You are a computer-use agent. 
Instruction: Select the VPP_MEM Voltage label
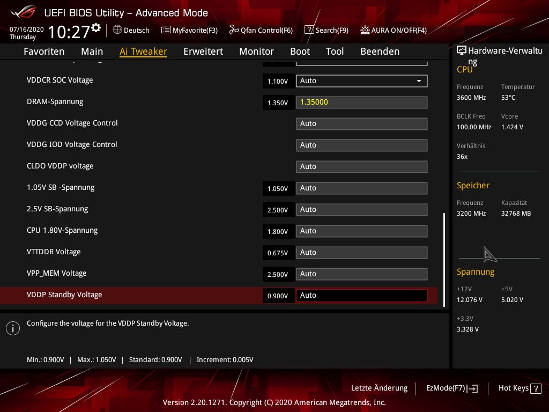click(56, 273)
